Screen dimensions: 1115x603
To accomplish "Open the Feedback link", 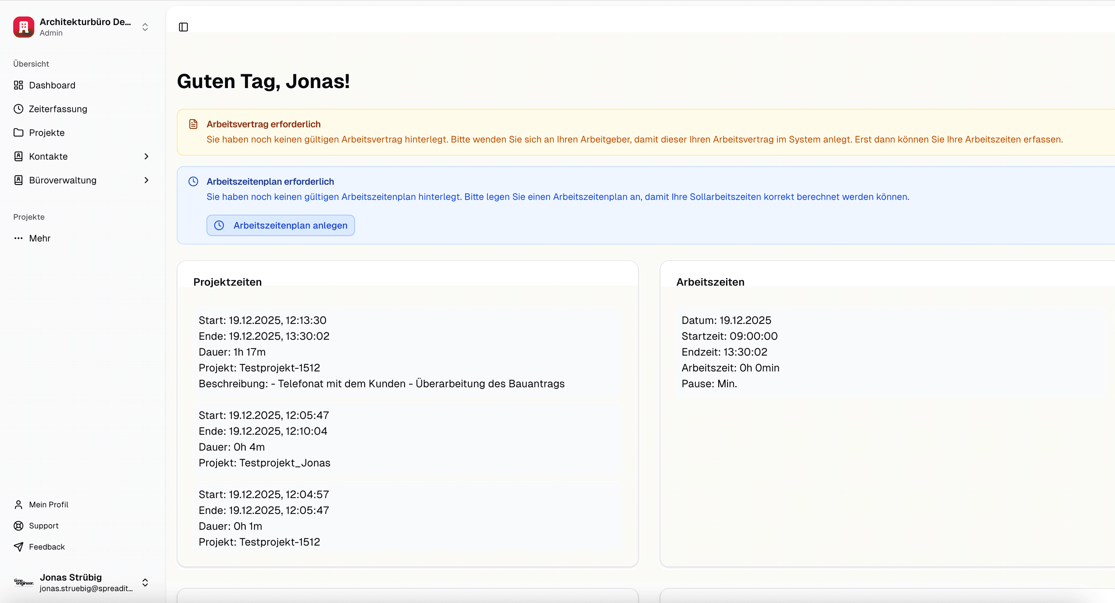I will click(47, 547).
